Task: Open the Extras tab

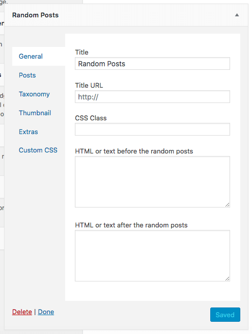Action: click(x=29, y=132)
